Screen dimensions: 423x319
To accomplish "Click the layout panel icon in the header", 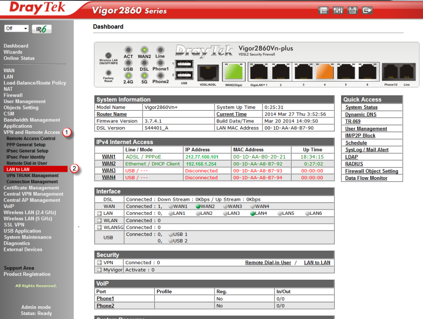I will (323, 11).
